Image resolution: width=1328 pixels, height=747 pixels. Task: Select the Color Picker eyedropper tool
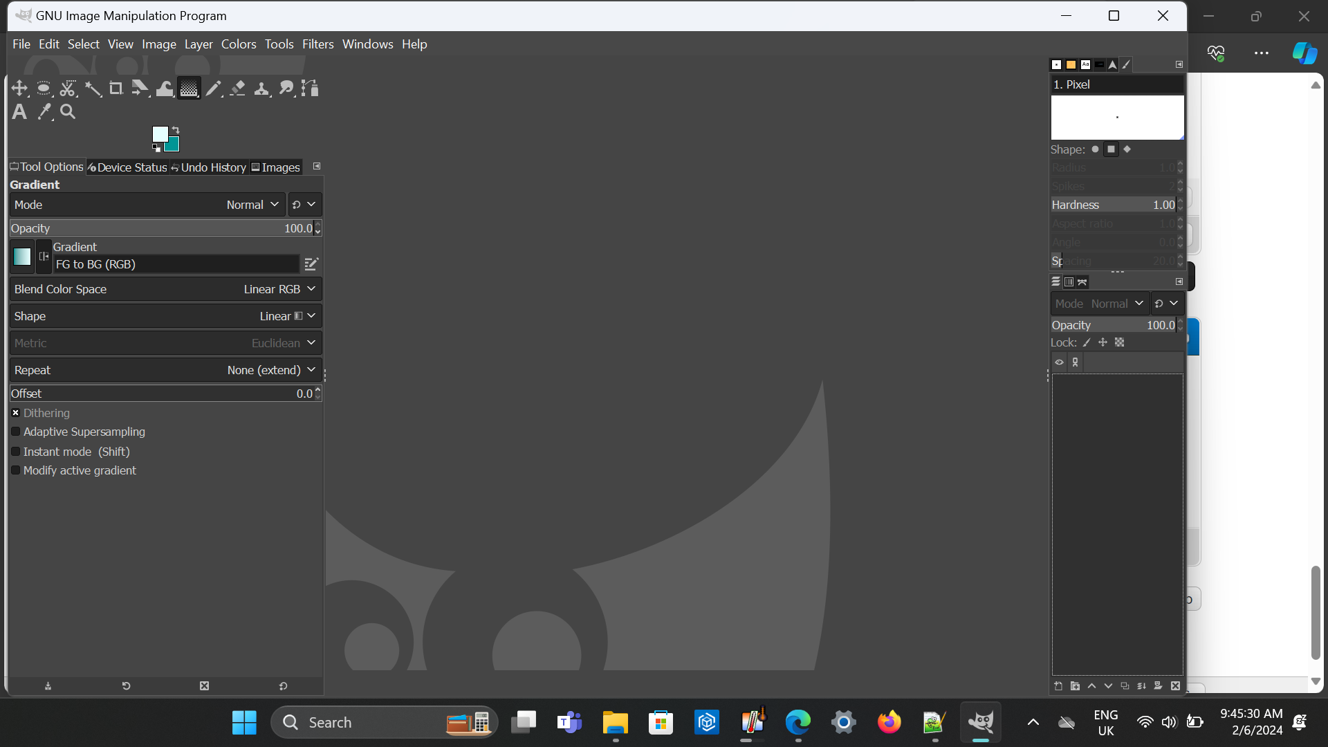[x=44, y=112]
